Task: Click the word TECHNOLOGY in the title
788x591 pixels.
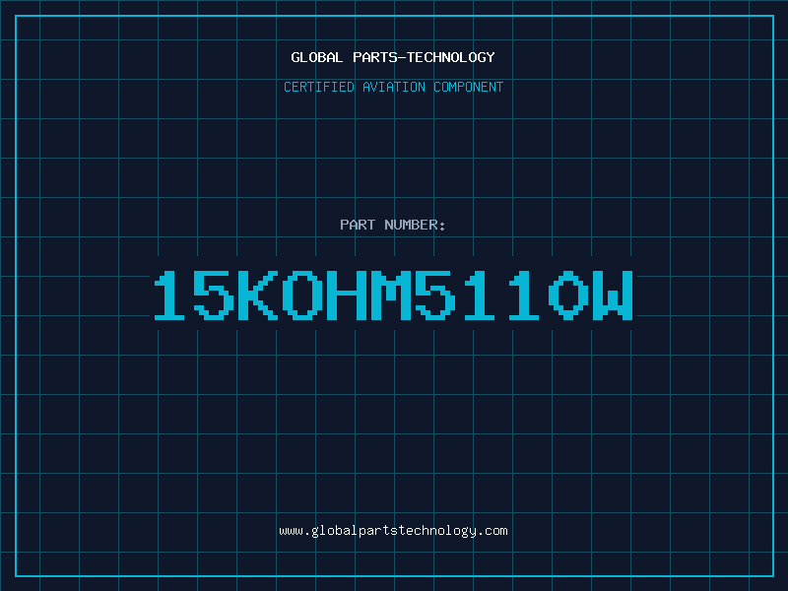Action: pyautogui.click(x=451, y=57)
